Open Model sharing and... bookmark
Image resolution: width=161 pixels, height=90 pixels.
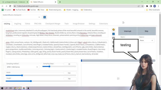(x=54, y=10)
